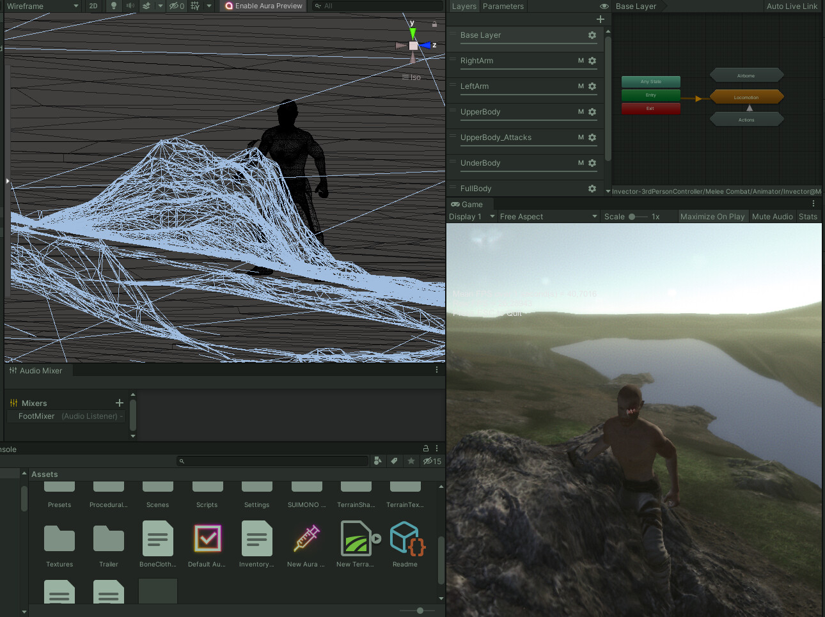This screenshot has width=825, height=617.
Task: Open the Free Aspect ratio dropdown
Action: (547, 216)
